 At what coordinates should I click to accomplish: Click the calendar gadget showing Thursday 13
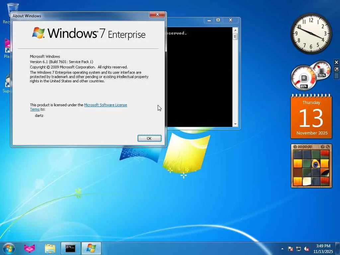pyautogui.click(x=311, y=116)
